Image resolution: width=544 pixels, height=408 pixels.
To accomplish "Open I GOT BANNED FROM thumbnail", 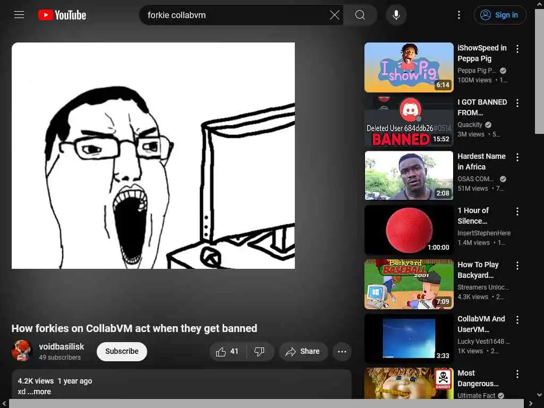I will 409,122.
